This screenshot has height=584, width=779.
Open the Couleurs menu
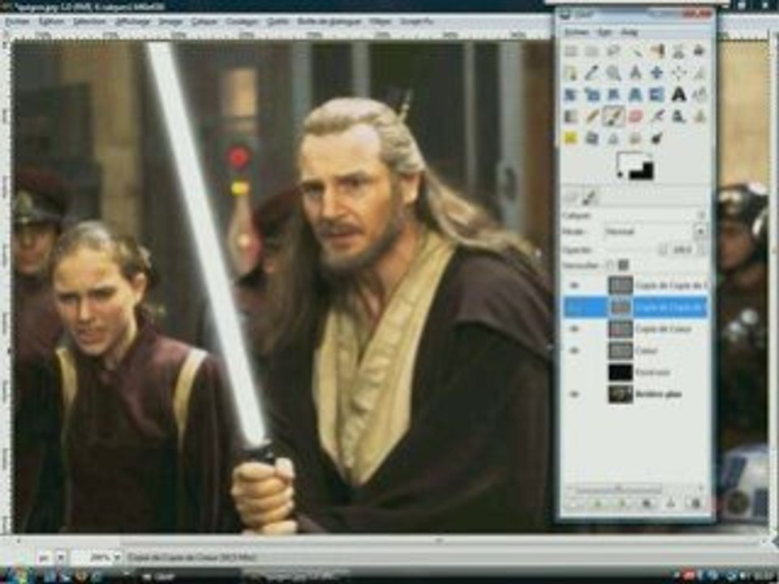point(242,22)
